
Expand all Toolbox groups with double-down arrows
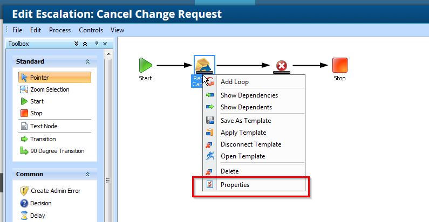(77, 44)
